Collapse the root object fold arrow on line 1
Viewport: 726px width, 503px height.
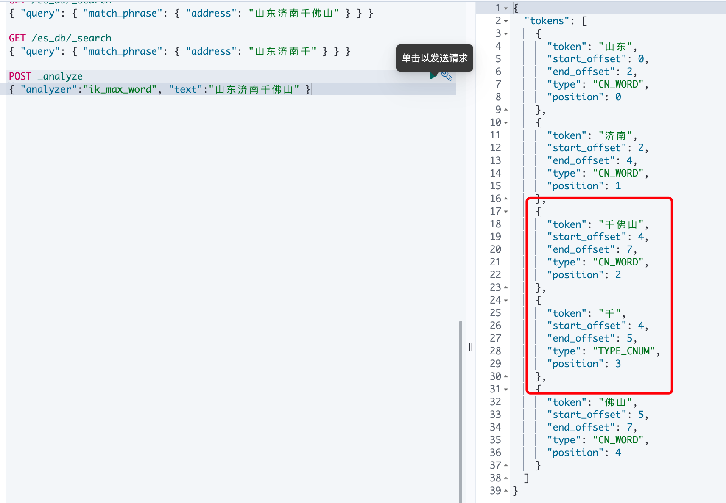coord(506,8)
